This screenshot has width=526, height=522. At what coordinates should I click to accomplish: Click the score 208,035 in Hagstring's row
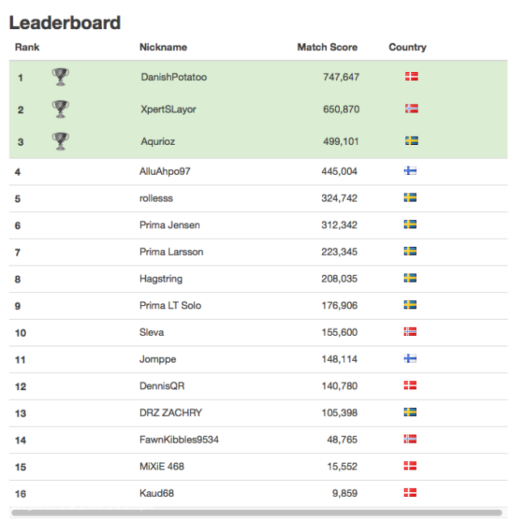tap(340, 278)
